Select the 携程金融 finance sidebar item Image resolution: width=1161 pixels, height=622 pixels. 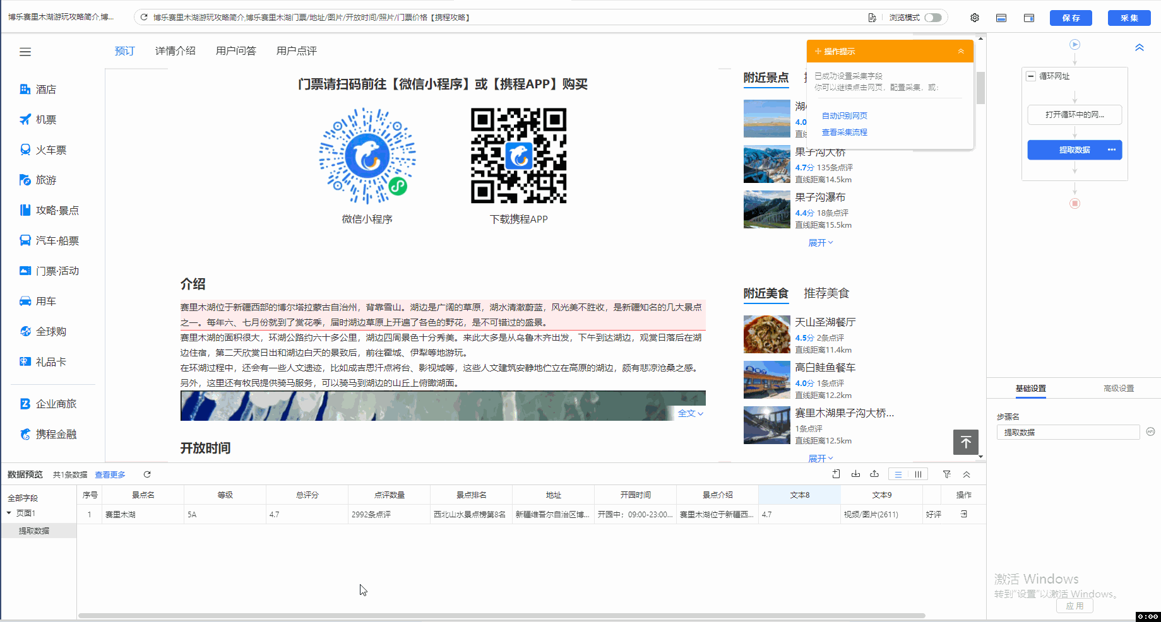pos(48,434)
